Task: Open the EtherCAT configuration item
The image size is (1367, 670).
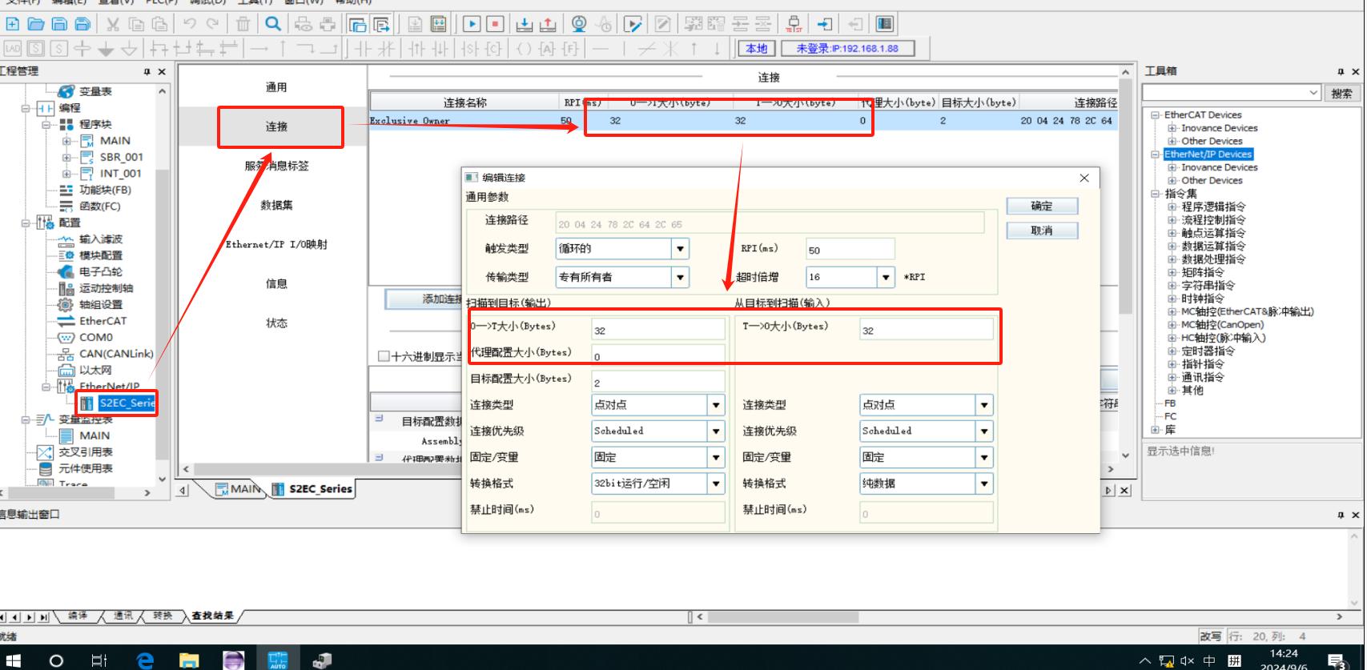Action: point(103,321)
